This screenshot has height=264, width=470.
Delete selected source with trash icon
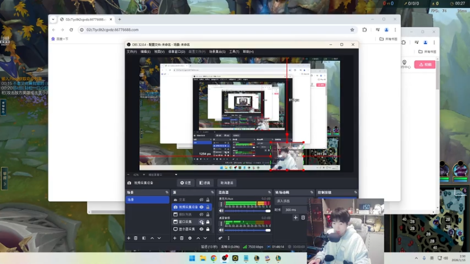182,238
